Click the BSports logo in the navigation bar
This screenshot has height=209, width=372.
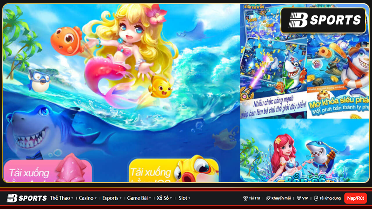point(27,198)
